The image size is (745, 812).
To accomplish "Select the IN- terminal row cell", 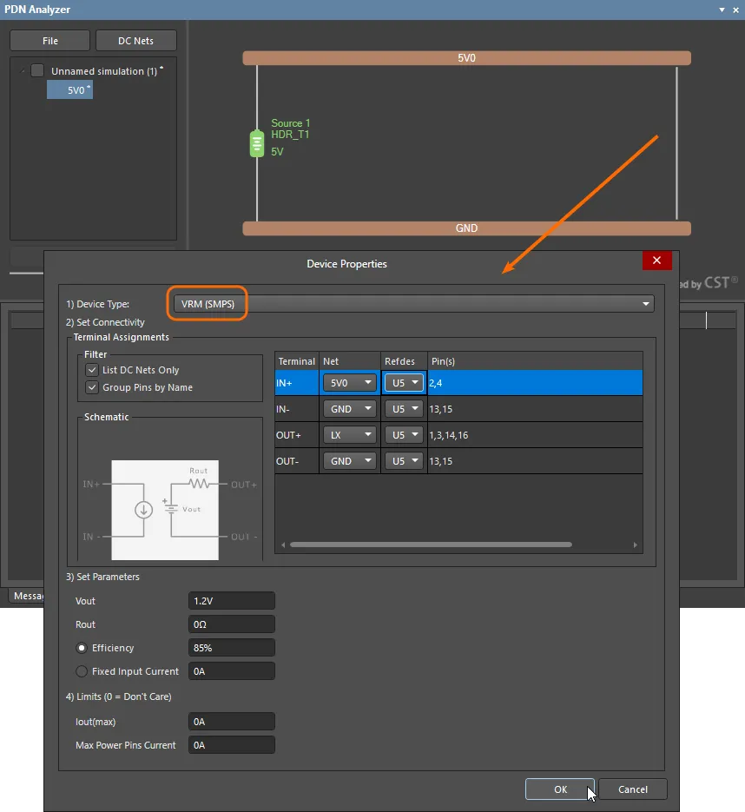I will pos(297,409).
